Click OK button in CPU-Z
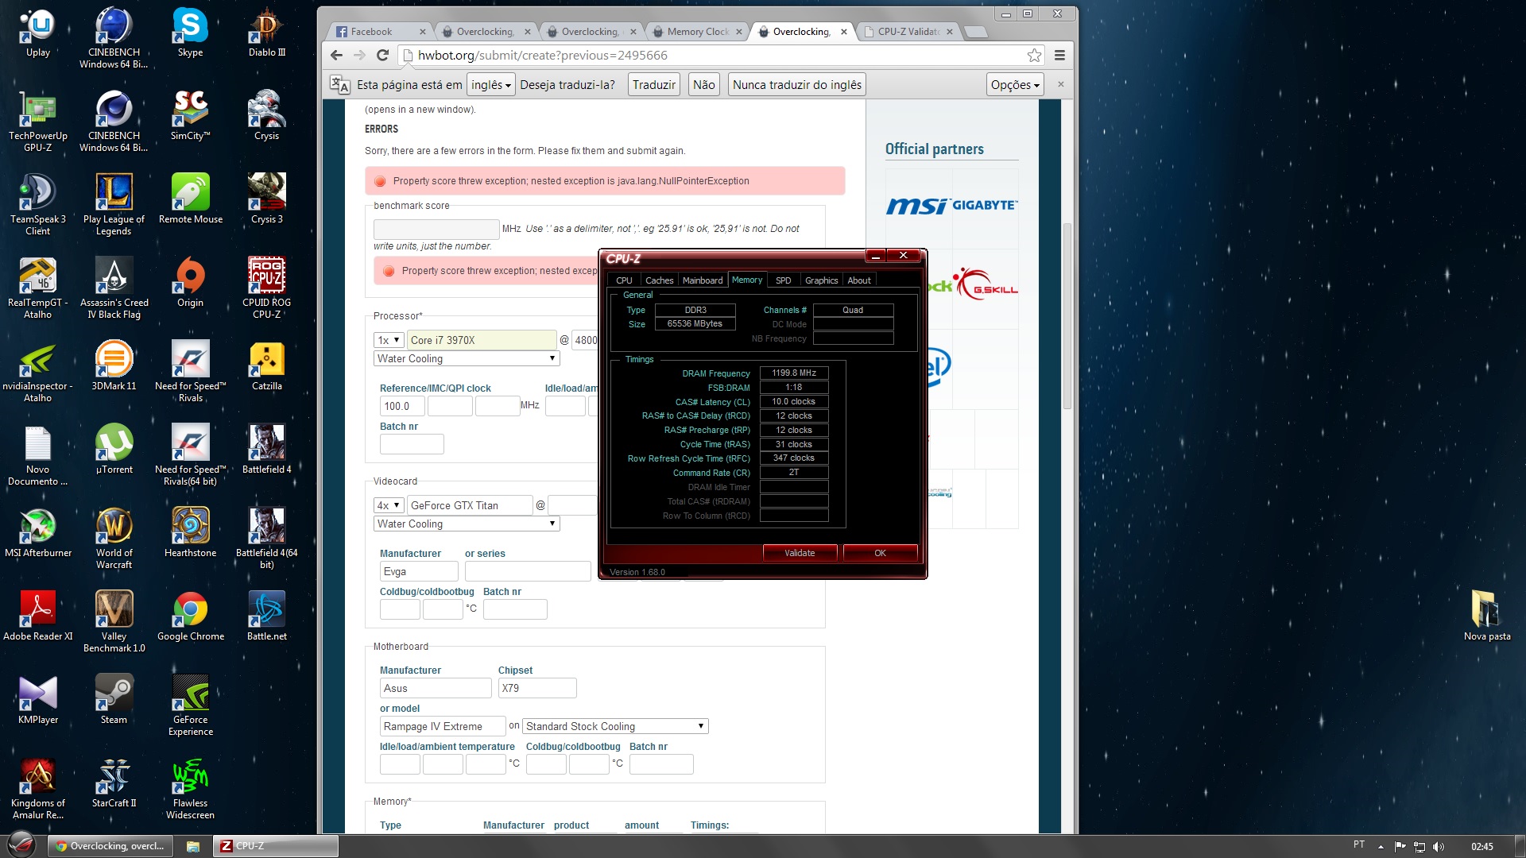This screenshot has width=1526, height=858. coord(880,553)
